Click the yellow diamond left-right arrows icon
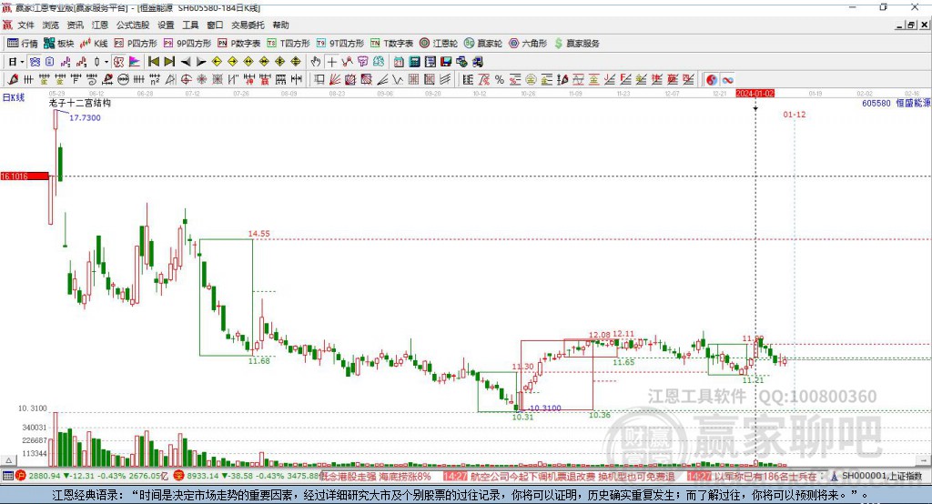This screenshot has width=932, height=504. 248,62
